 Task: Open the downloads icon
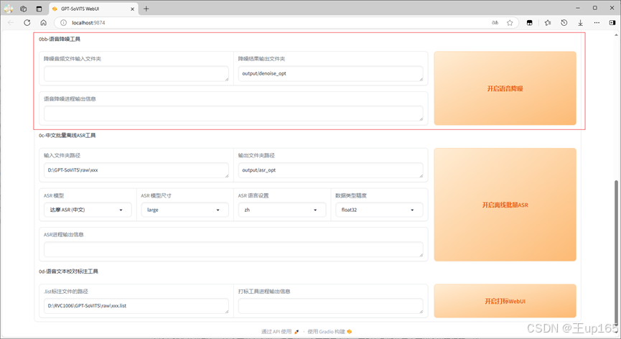[580, 22]
